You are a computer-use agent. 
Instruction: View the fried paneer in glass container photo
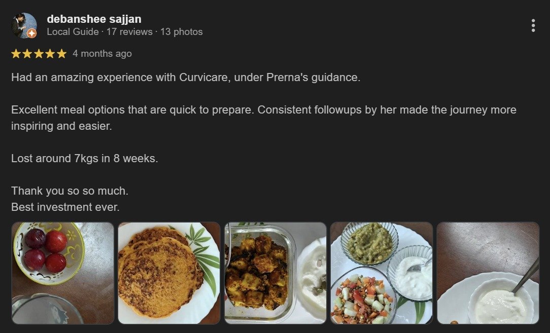coord(276,273)
